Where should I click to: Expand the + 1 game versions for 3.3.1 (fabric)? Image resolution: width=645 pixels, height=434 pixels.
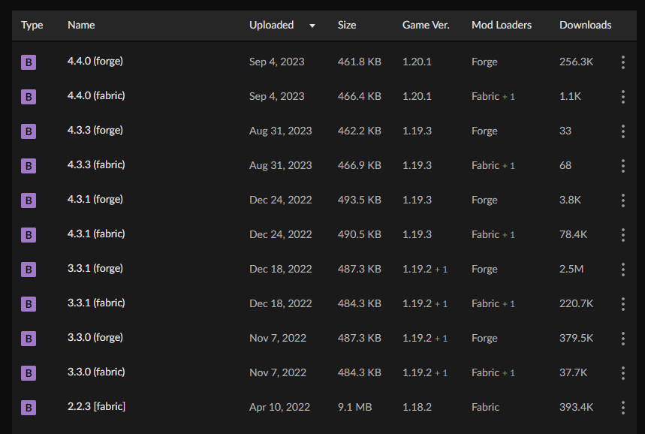pyautogui.click(x=443, y=303)
